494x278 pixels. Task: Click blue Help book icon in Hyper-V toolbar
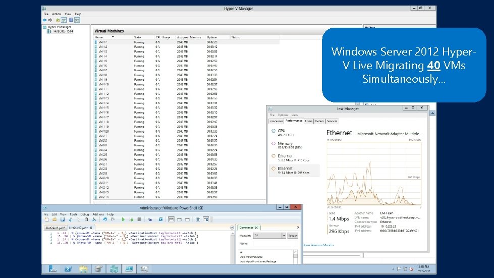pyautogui.click(x=71, y=20)
